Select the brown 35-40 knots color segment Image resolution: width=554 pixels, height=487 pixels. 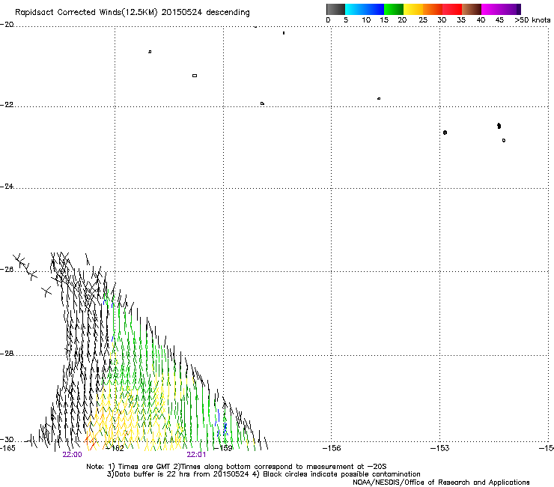(472, 9)
